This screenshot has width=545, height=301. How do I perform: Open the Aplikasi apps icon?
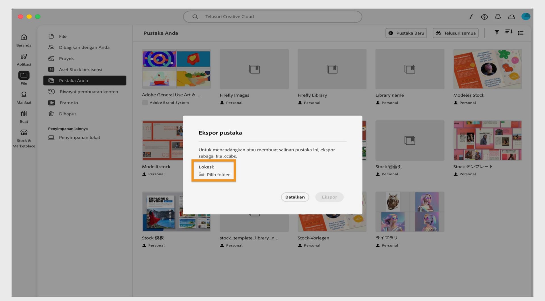(x=24, y=56)
